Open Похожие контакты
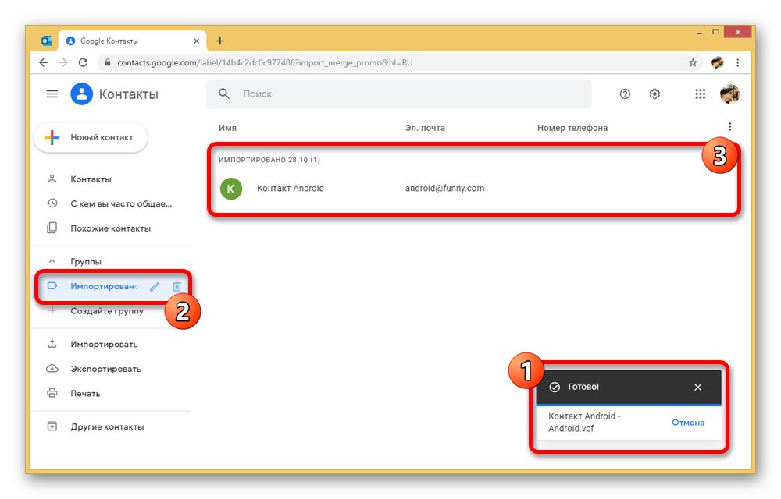 111,228
